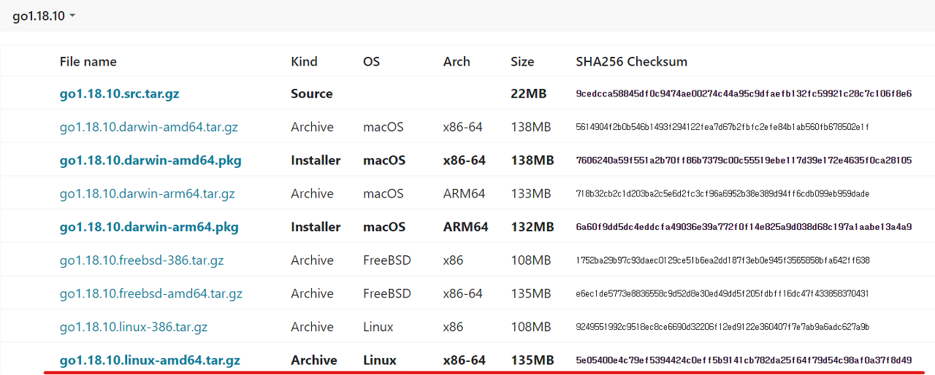Click go1.18.10.linux-386.tar.gz link
Viewport: 935px width, 375px height.
[134, 327]
